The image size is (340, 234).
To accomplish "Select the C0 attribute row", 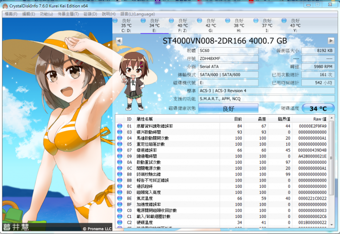I will pyautogui.click(x=222, y=210).
